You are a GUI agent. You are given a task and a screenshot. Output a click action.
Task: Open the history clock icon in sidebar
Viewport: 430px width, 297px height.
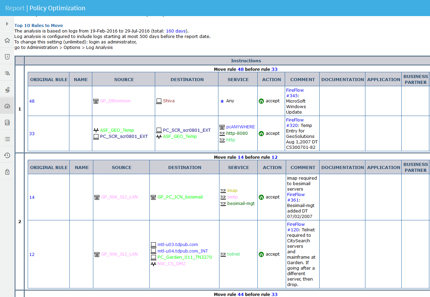point(7,155)
